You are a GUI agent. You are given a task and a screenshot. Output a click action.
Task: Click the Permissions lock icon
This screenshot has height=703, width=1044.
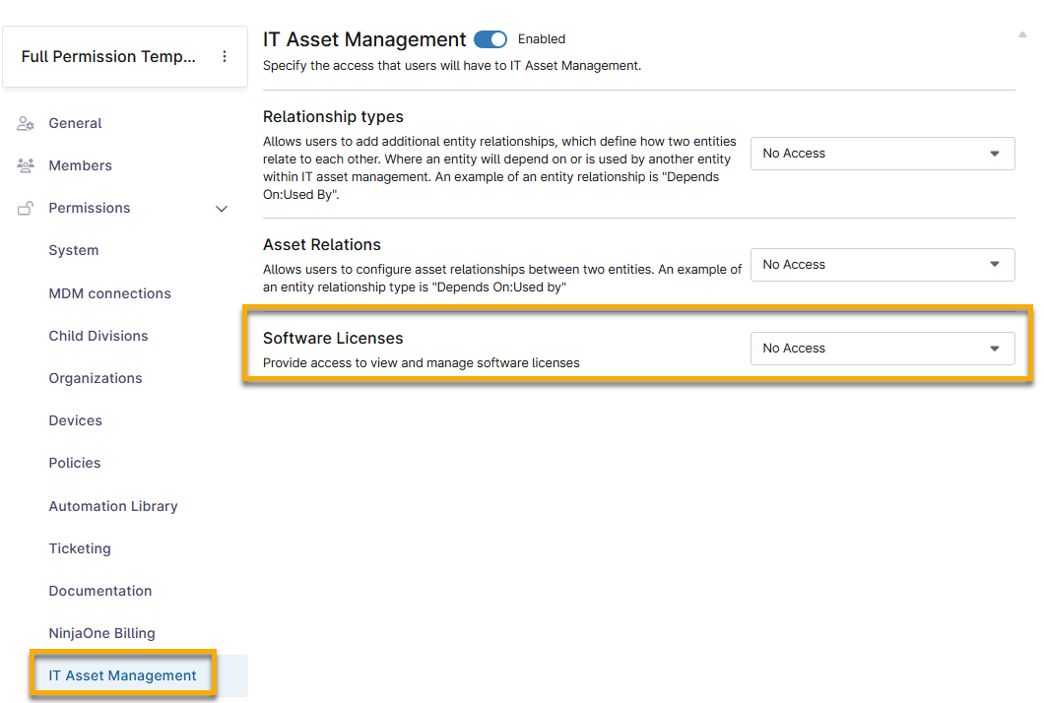coord(26,209)
